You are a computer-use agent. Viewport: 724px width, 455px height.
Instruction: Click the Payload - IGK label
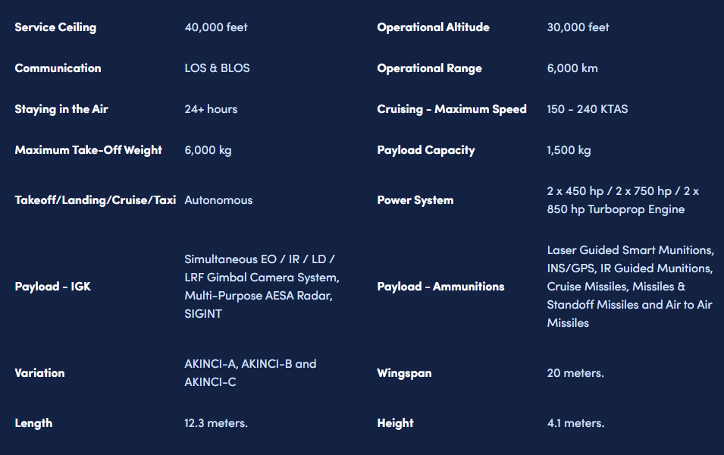52,287
